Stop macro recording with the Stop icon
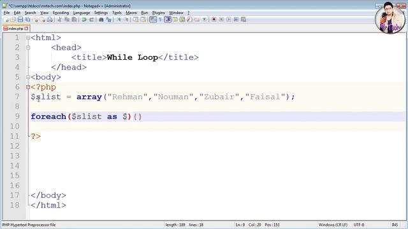408x229 pixels. [x=221, y=20]
